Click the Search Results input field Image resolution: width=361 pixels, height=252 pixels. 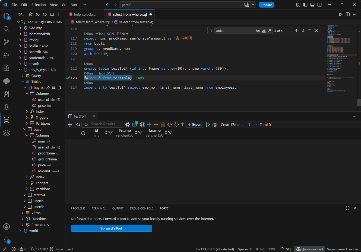pyautogui.click(x=102, y=124)
